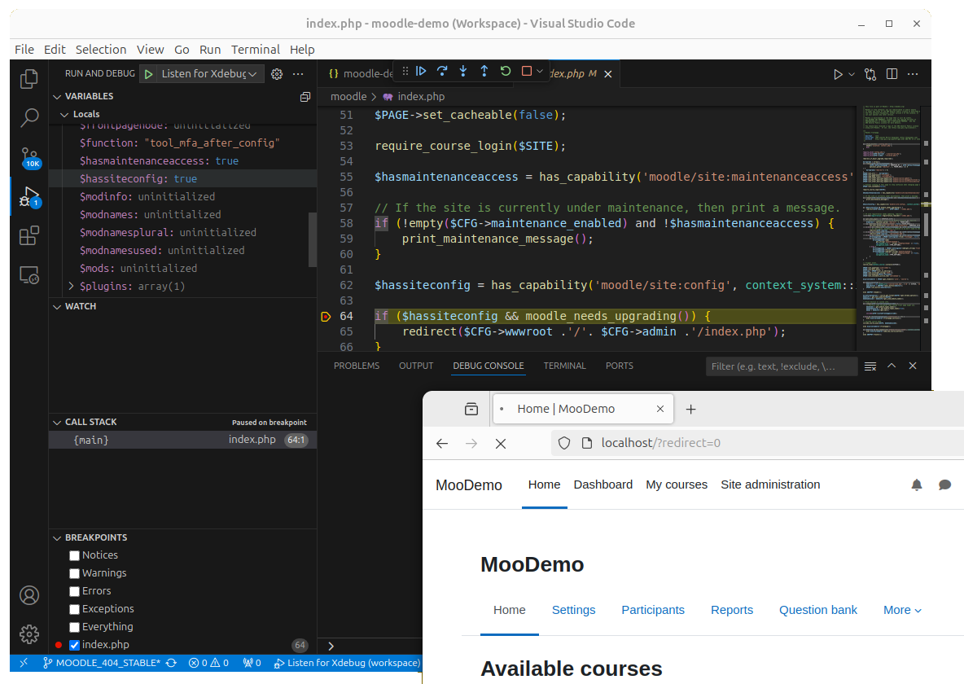This screenshot has height=684, width=964.
Task: Open the Remote Explorer view icon
Action: click(28, 275)
